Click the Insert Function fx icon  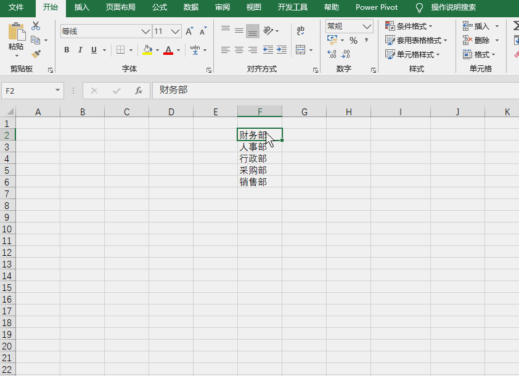point(138,91)
